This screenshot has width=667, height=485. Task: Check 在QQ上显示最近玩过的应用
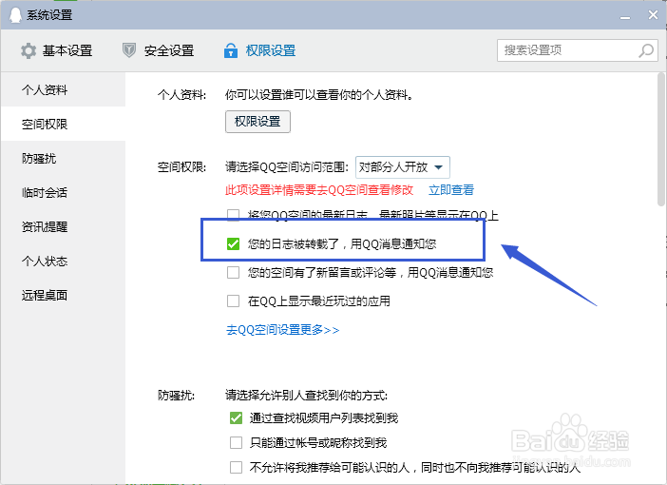tap(233, 301)
